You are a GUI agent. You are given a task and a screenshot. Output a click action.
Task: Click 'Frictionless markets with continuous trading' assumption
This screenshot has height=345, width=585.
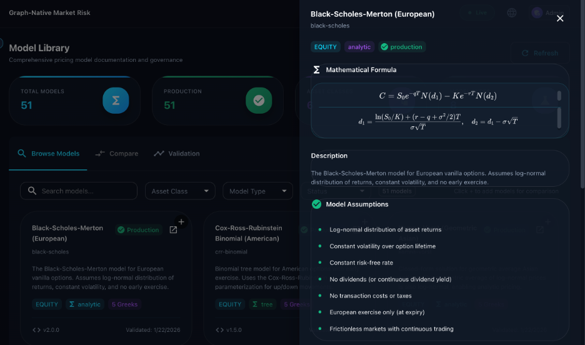pyautogui.click(x=391, y=329)
